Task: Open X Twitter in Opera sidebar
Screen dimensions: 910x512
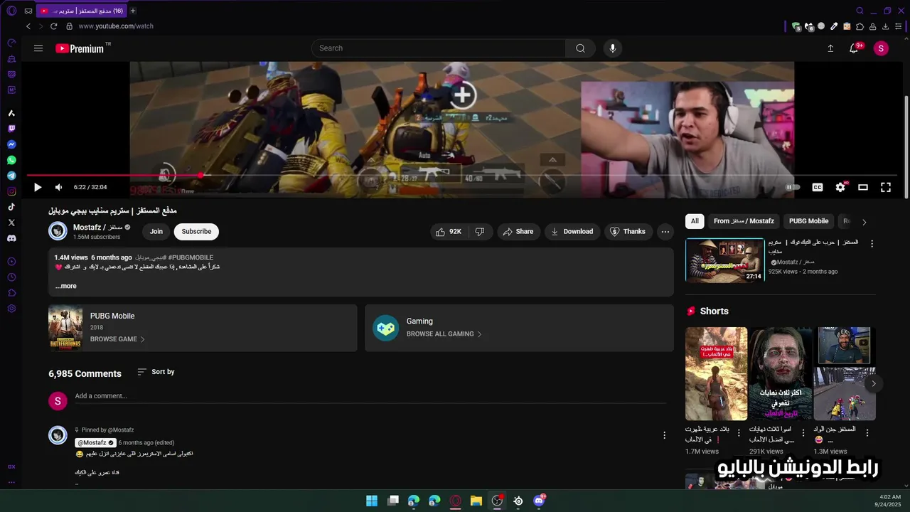Action: [11, 223]
